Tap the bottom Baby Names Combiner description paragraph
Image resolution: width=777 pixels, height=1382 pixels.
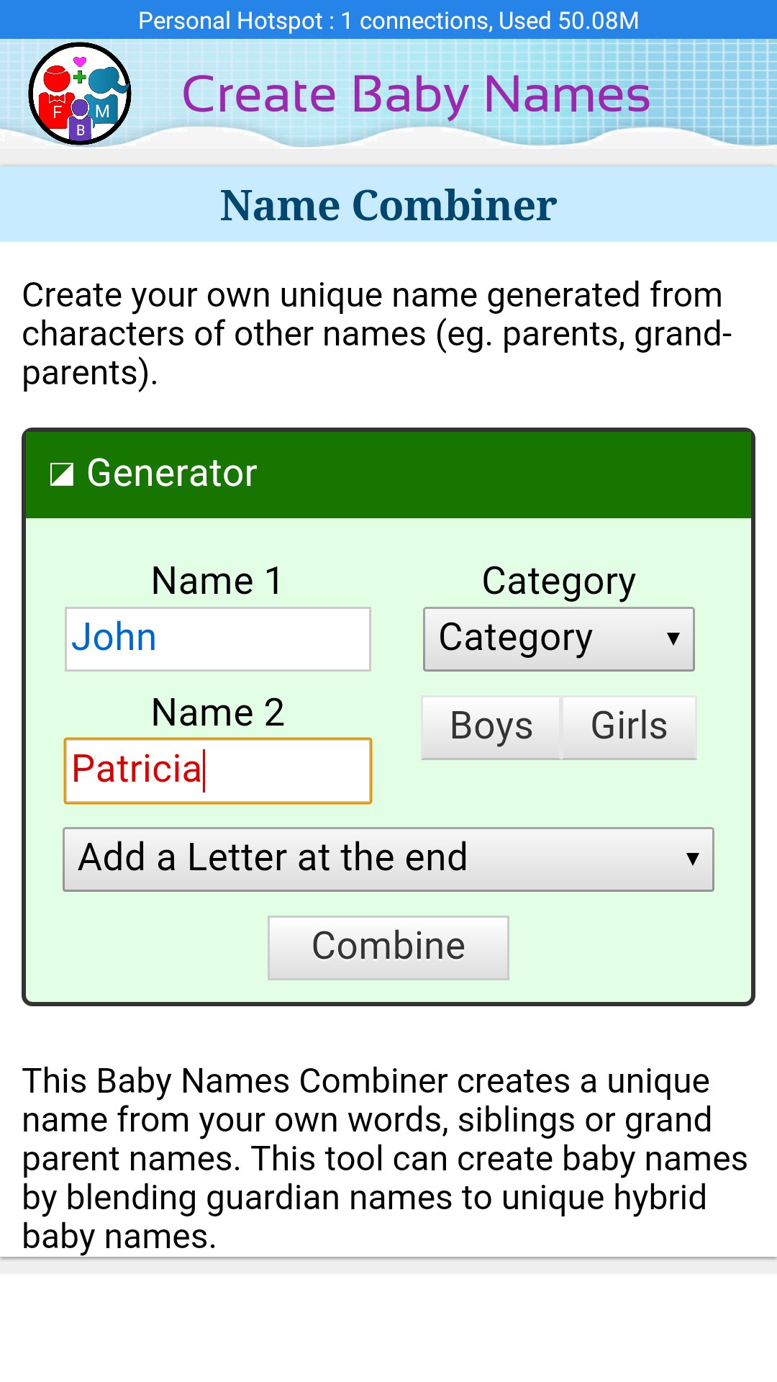click(385, 1159)
